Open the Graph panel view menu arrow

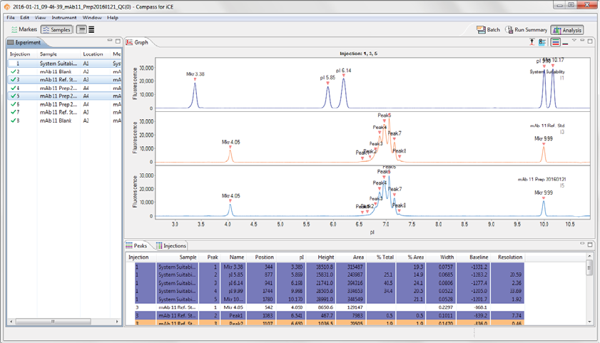(x=574, y=41)
